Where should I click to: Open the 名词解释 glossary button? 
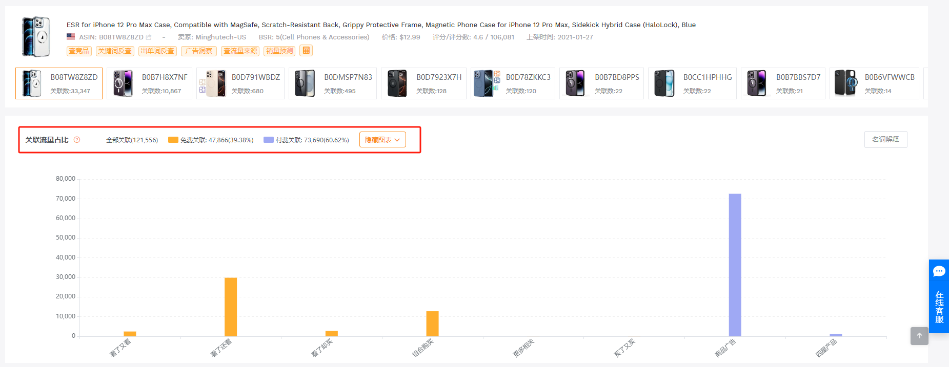(x=885, y=139)
